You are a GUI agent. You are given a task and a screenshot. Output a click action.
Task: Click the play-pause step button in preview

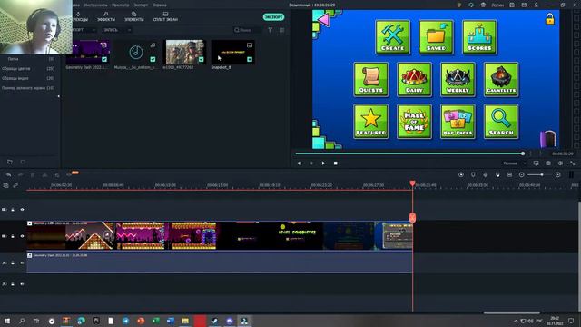pyautogui.click(x=311, y=163)
